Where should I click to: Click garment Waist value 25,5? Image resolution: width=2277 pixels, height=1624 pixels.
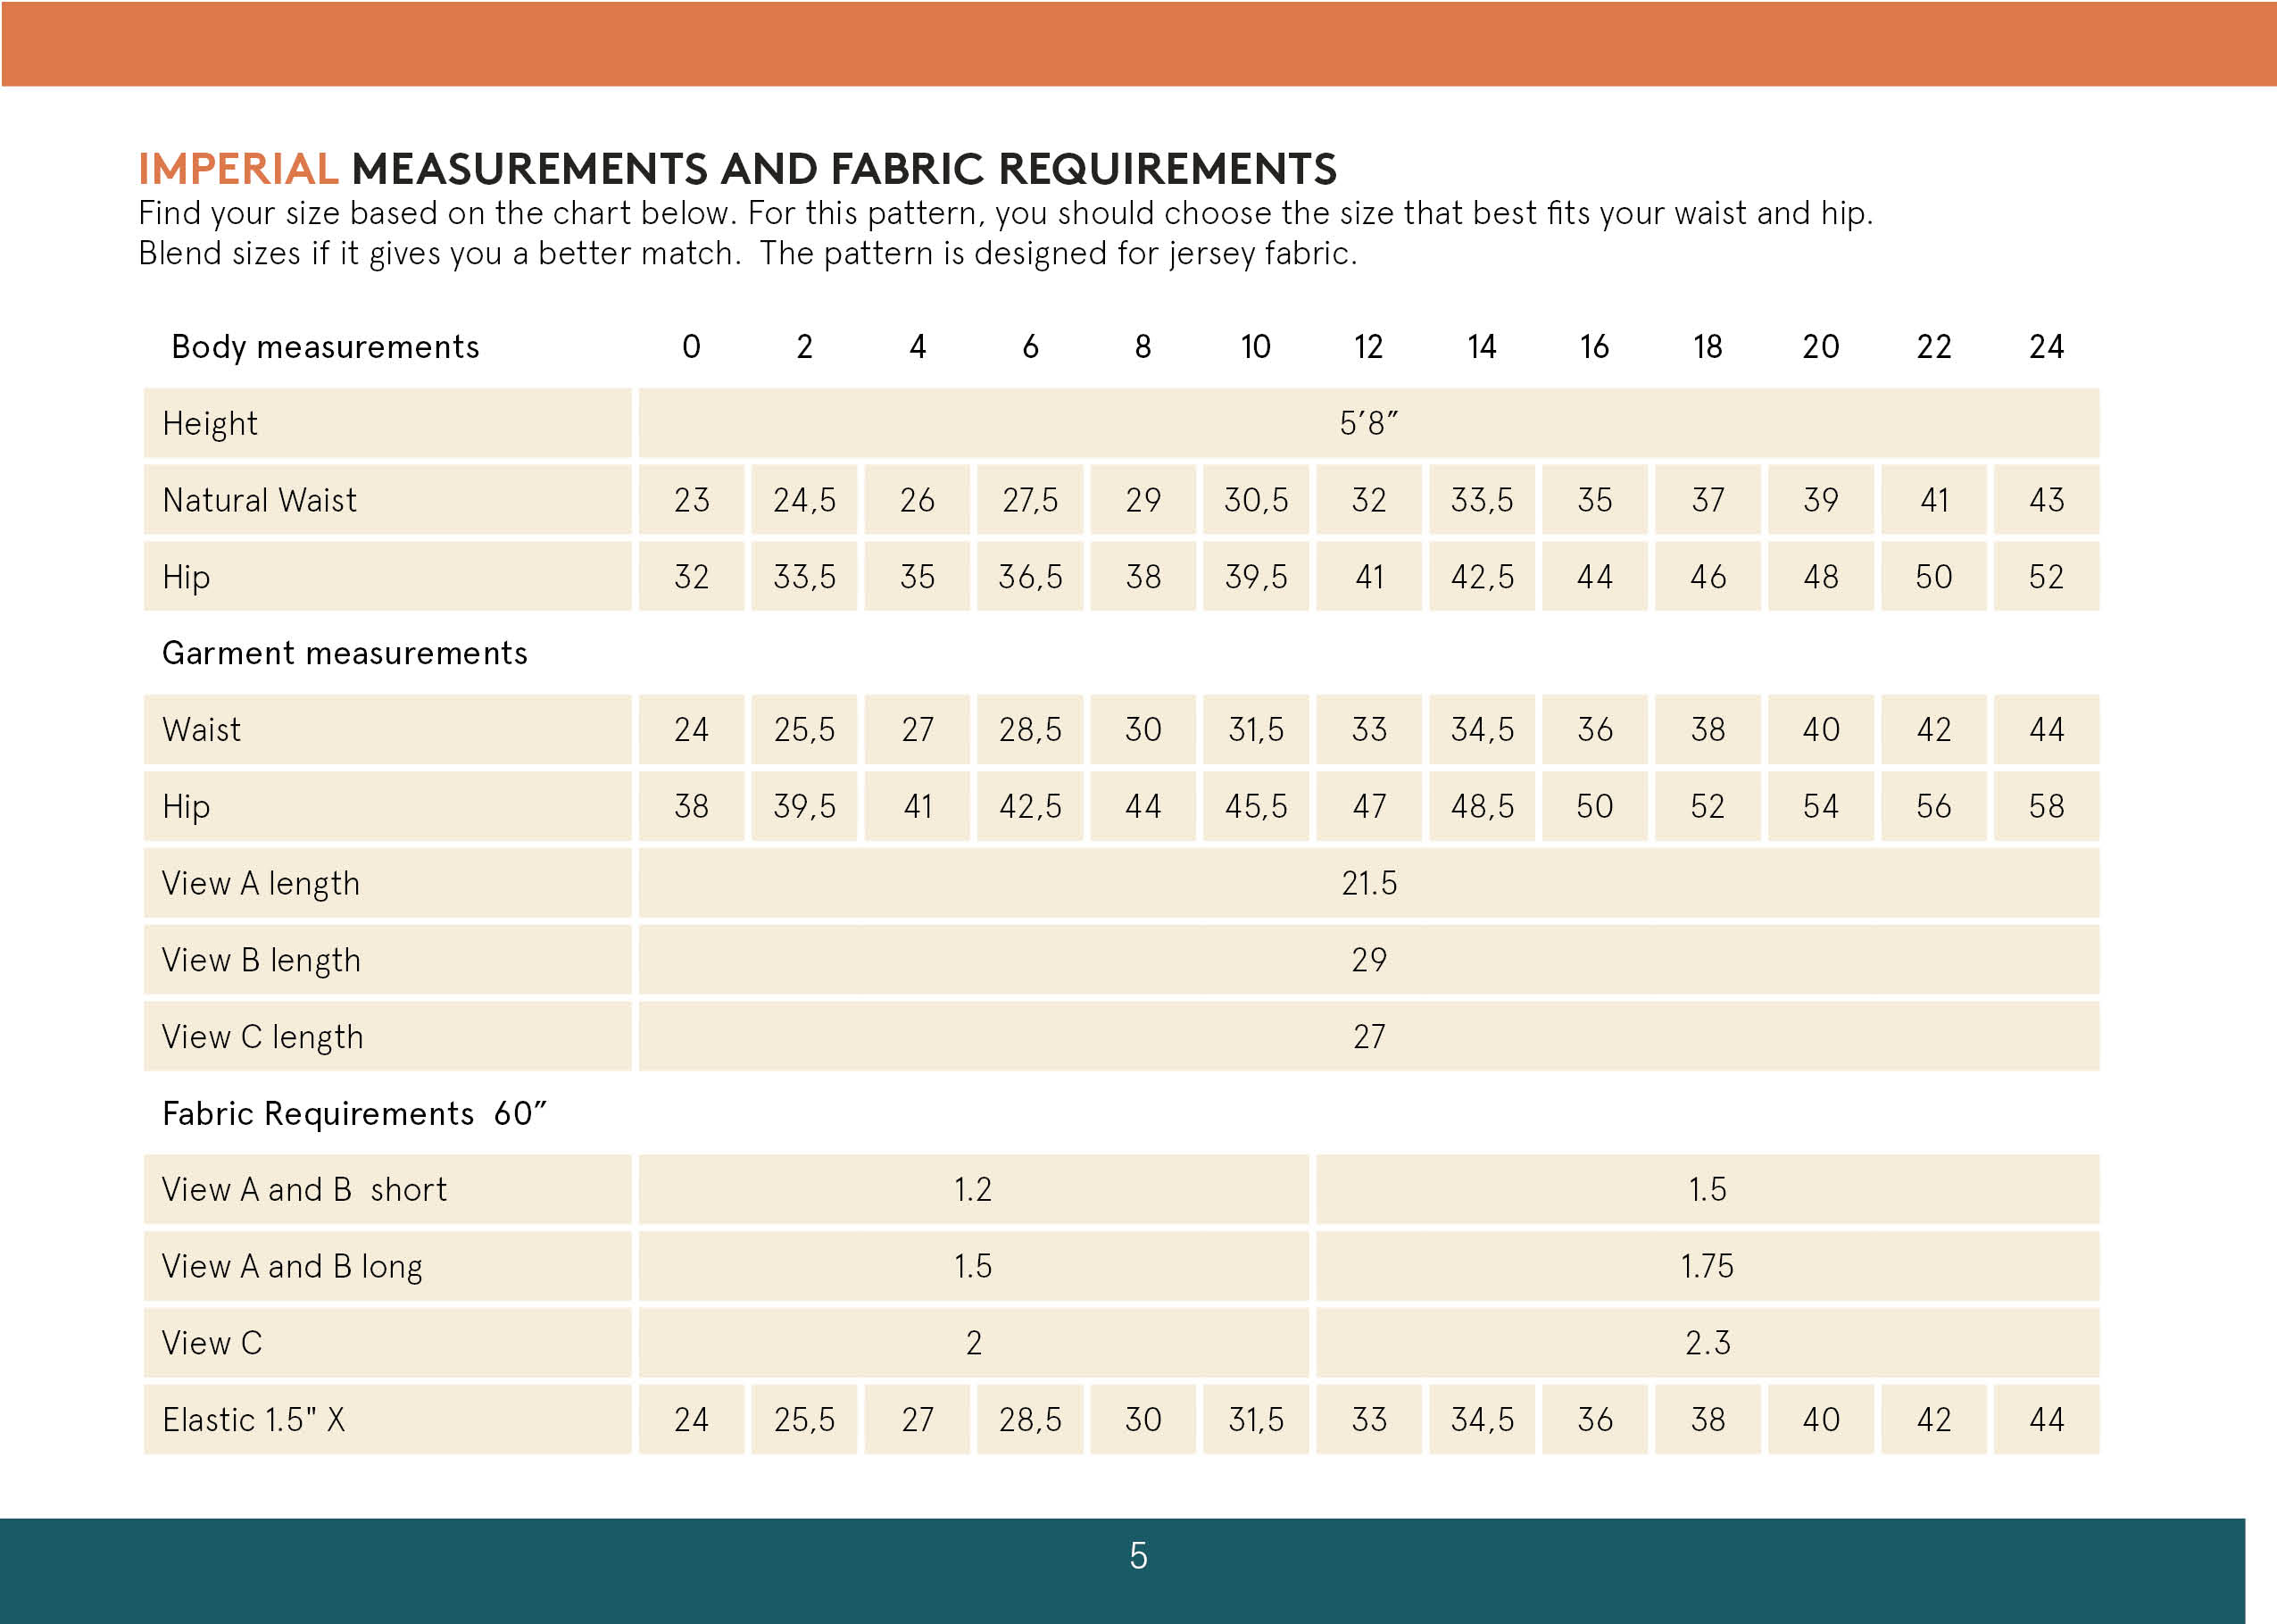[804, 730]
